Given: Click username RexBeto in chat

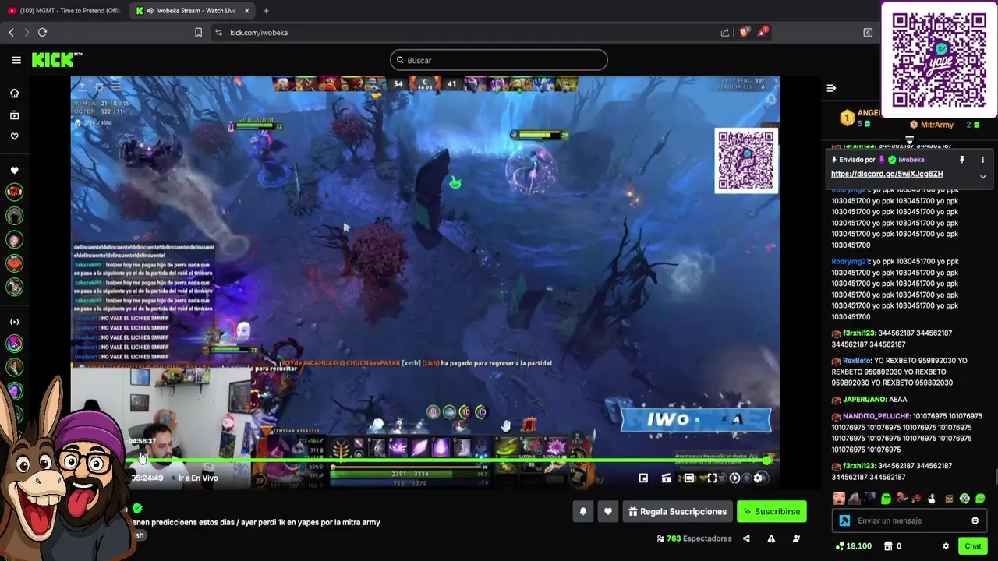Looking at the screenshot, I should 856,361.
